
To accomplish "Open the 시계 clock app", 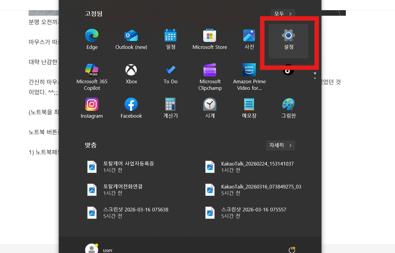I will click(x=210, y=109).
